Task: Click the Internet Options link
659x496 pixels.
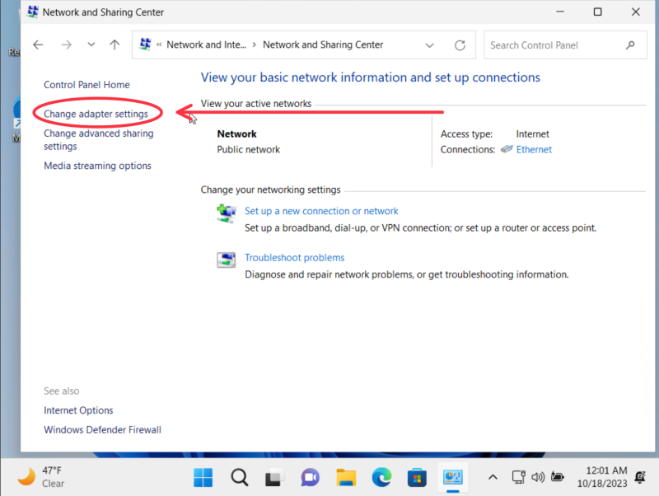Action: 78,409
